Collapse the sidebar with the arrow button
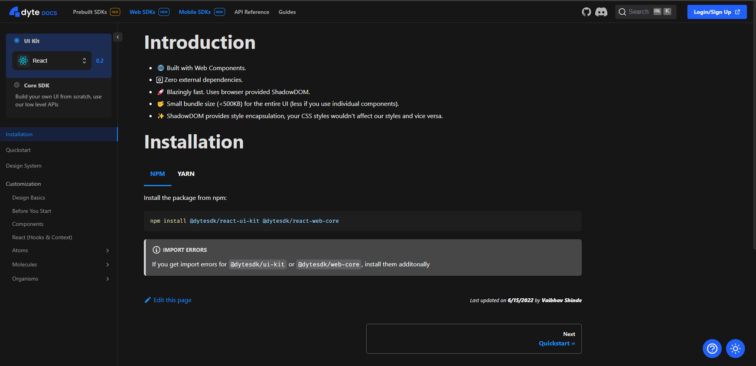 [118, 37]
